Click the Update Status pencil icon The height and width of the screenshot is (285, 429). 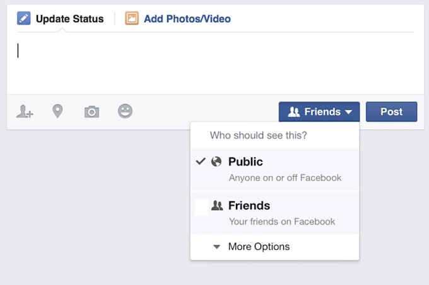tap(23, 18)
